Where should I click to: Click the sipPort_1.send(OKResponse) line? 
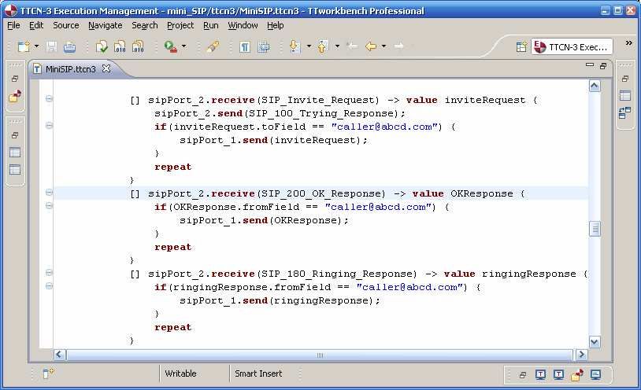point(264,220)
